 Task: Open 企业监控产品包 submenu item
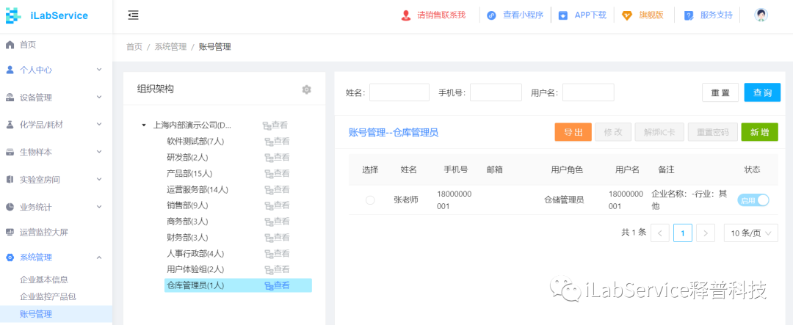pyautogui.click(x=48, y=296)
